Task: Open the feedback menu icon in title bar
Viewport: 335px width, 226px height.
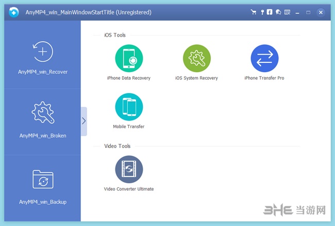Action: point(287,12)
